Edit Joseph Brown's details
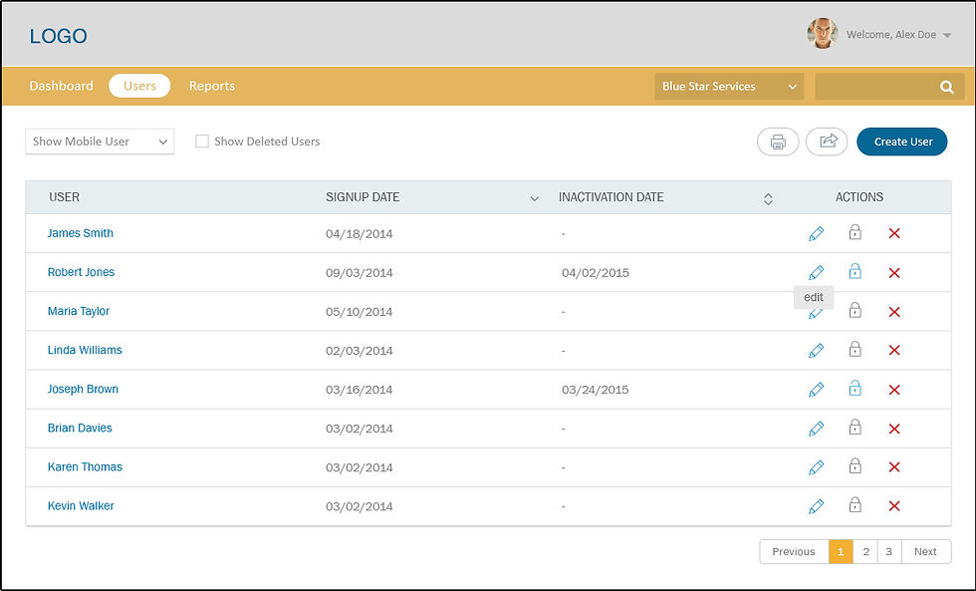Image resolution: width=976 pixels, height=591 pixels. 816,390
